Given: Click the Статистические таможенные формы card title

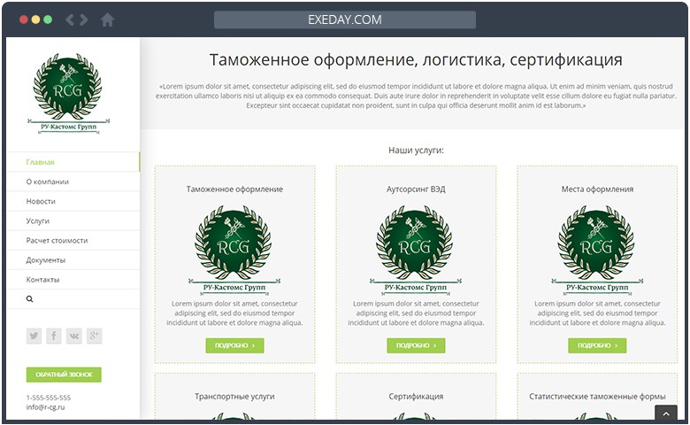Looking at the screenshot, I should (597, 397).
